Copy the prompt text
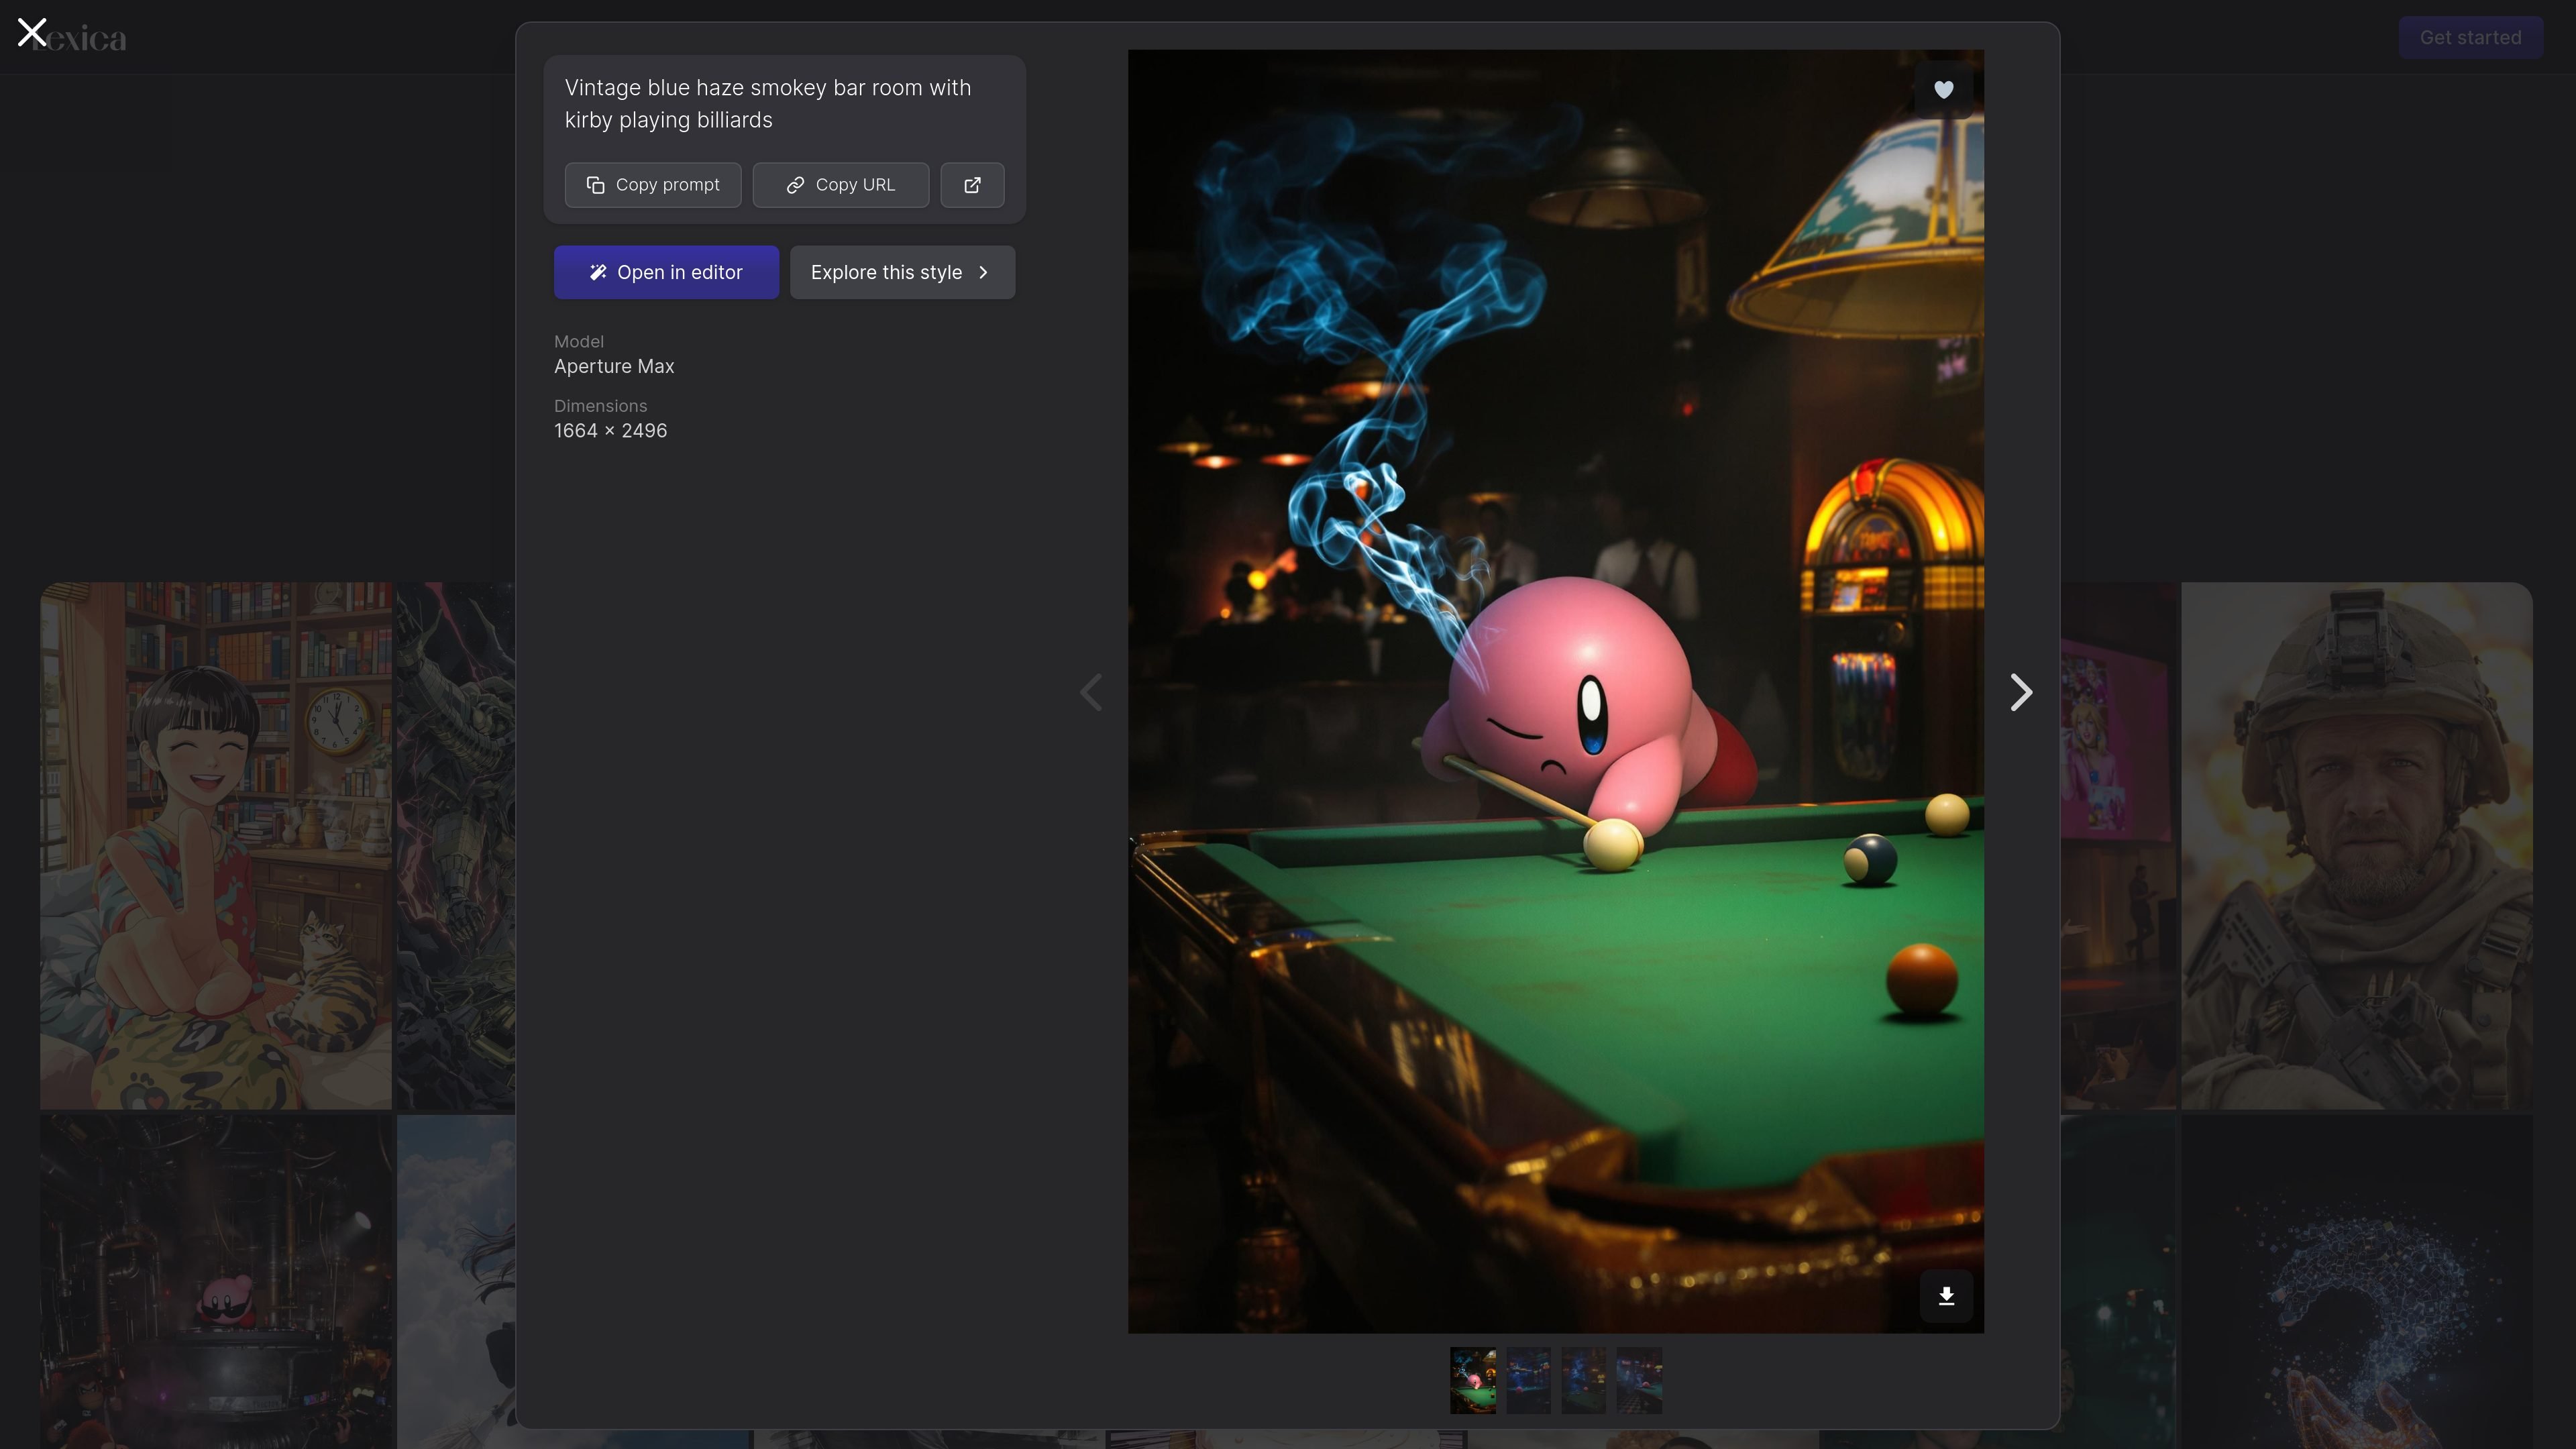The image size is (2576, 1449). pos(653,185)
